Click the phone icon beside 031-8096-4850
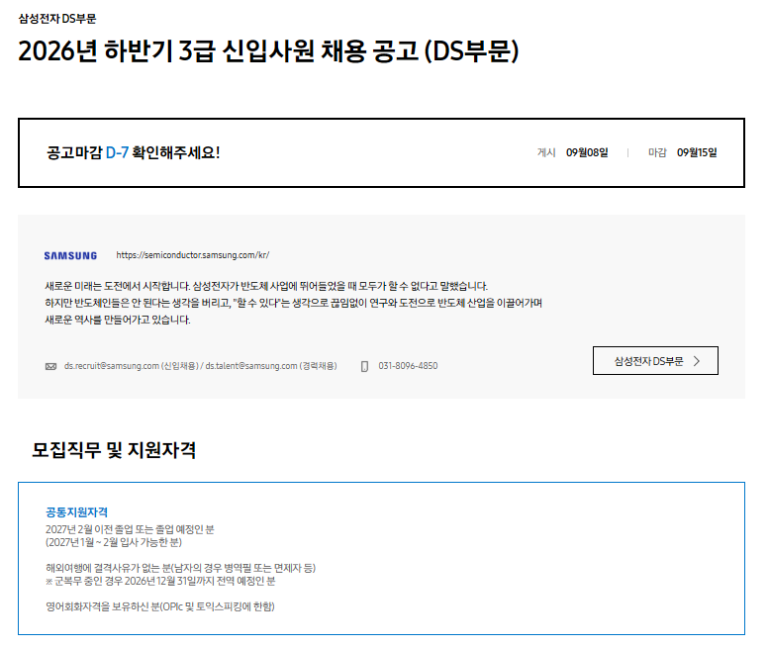The image size is (769, 648). click(x=364, y=367)
